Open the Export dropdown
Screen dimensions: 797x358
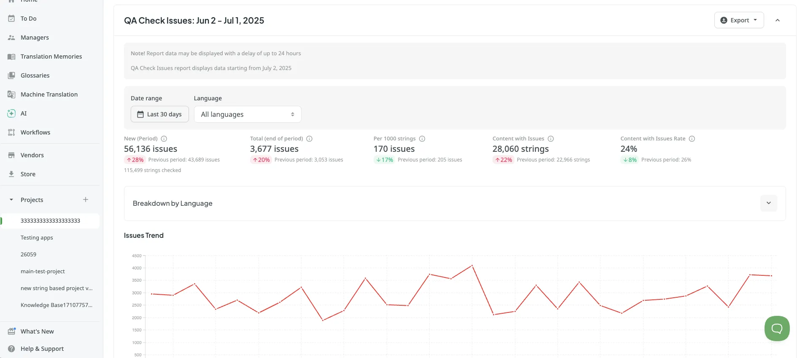pos(739,20)
